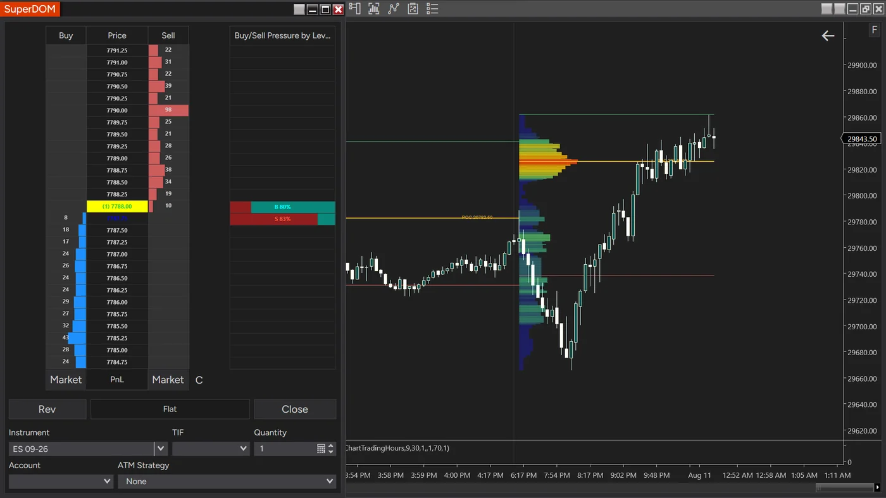Open the Strategies icon in chart toolbar
The height and width of the screenshot is (498, 886).
pos(413,9)
